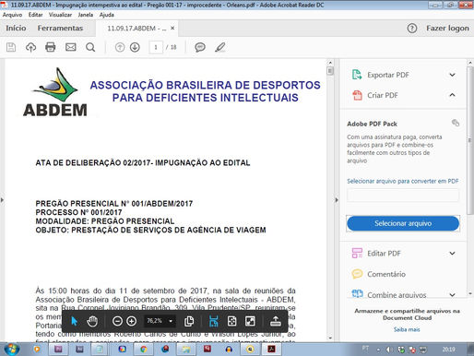
Task: Click the Adobe PDF Pack link icon
Action: (456, 123)
